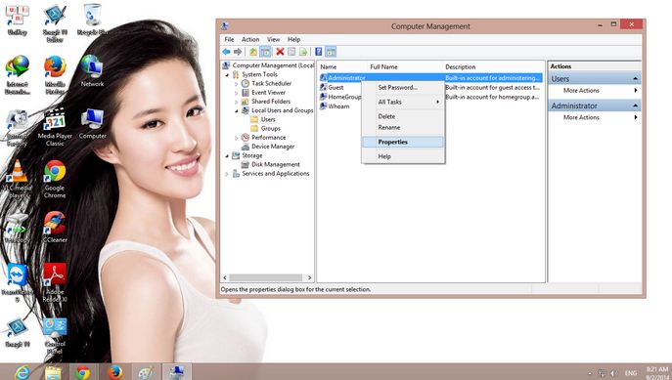Choose Properties from the context menu
Image resolution: width=672 pixels, height=380 pixels.
403,142
